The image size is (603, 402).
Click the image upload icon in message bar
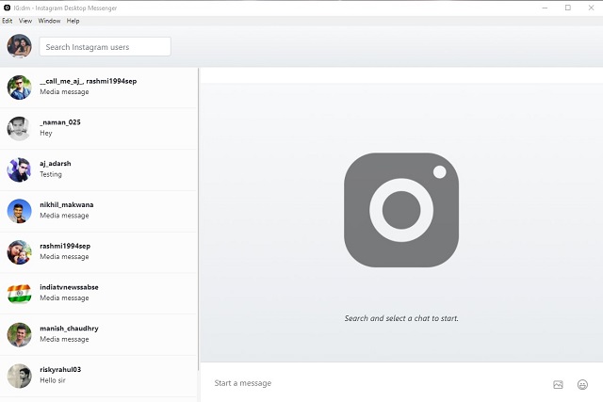pyautogui.click(x=558, y=384)
